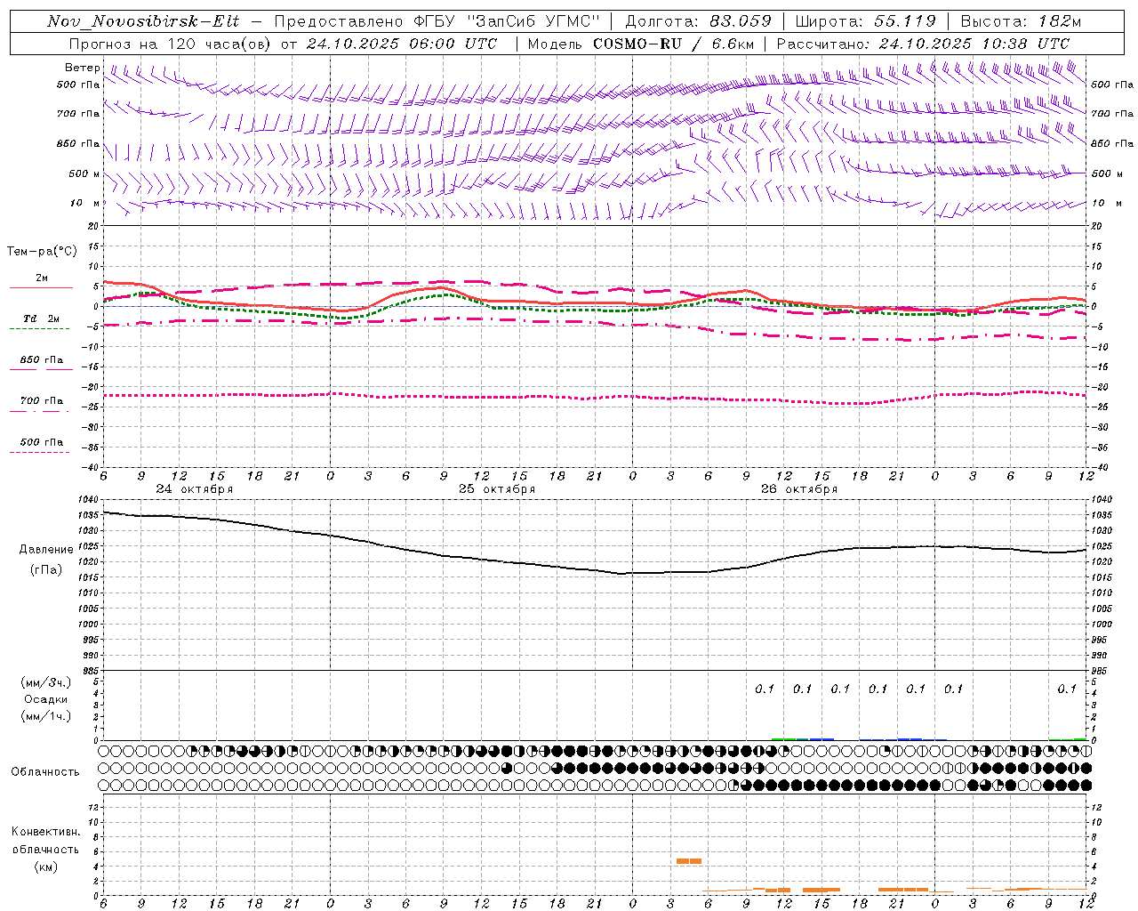The image size is (1138, 911).
Task: Click '-40' on the left temperature axis
Action: 92,467
